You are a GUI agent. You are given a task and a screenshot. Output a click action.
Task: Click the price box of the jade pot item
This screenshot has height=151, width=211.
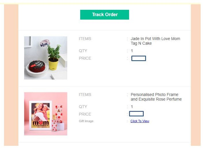(139, 58)
